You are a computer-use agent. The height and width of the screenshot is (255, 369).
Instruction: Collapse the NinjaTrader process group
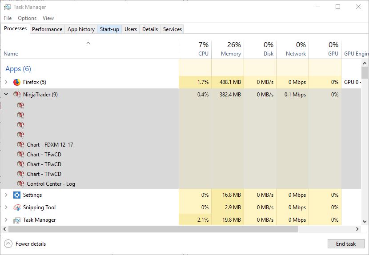pyautogui.click(x=6, y=95)
